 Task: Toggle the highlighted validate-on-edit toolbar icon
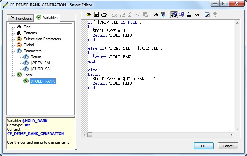[x=174, y=15]
